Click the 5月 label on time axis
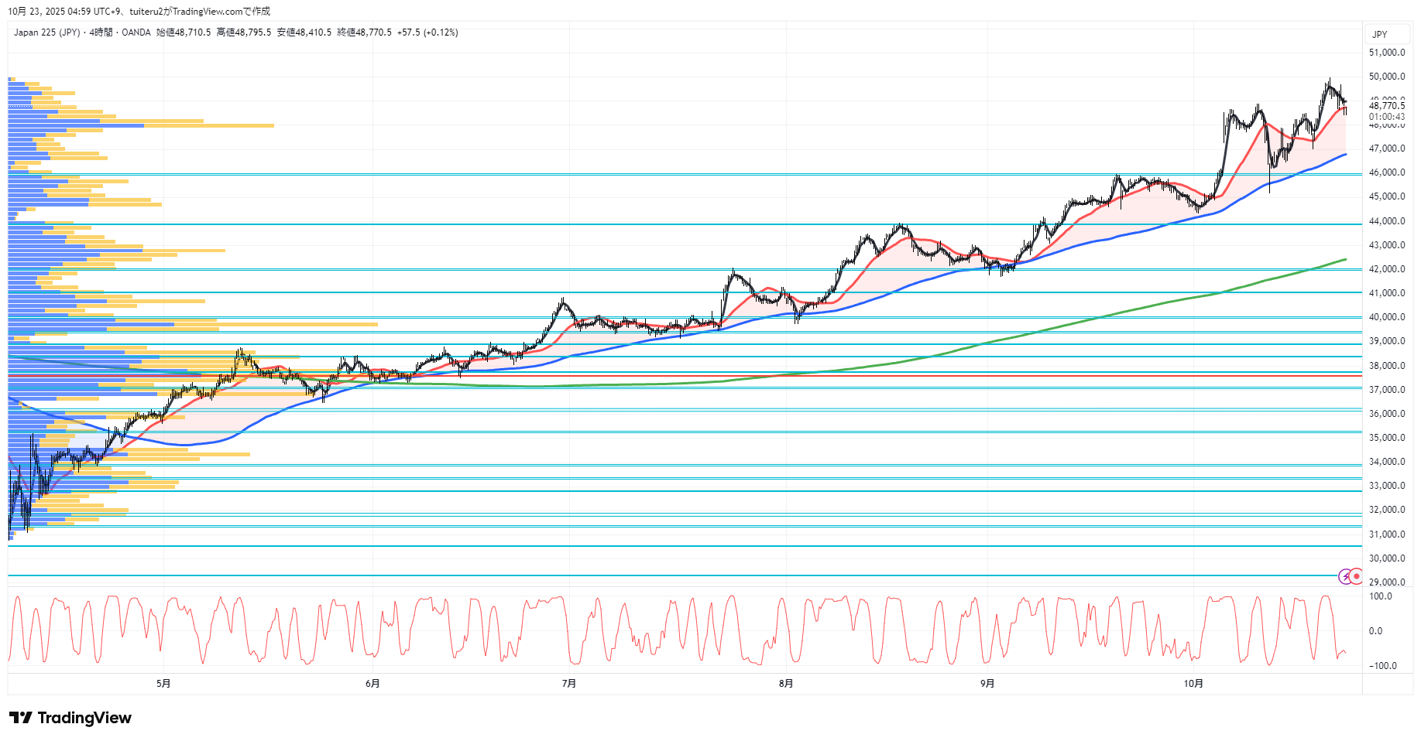 tap(163, 683)
